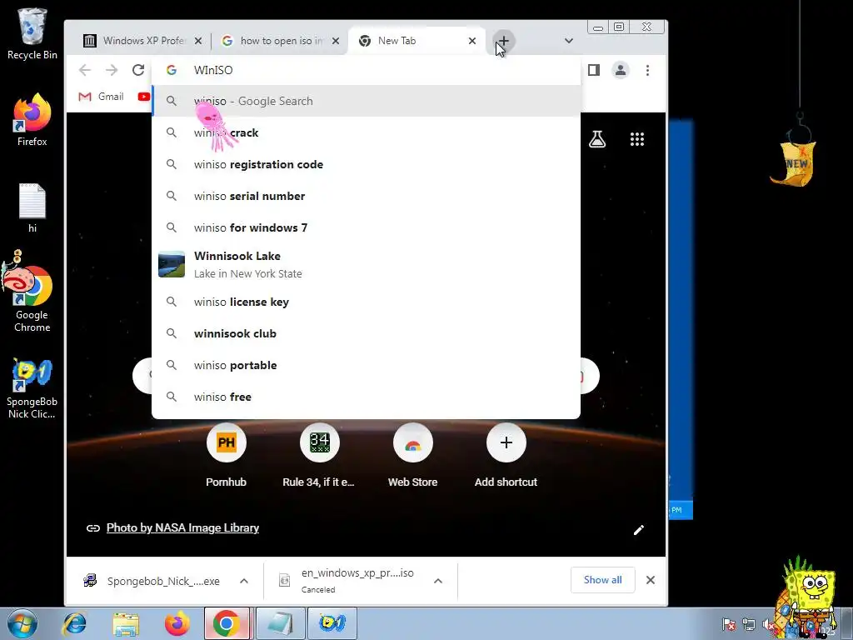Click the Action Center flag tray icon
This screenshot has height=640, width=853.
click(x=729, y=625)
